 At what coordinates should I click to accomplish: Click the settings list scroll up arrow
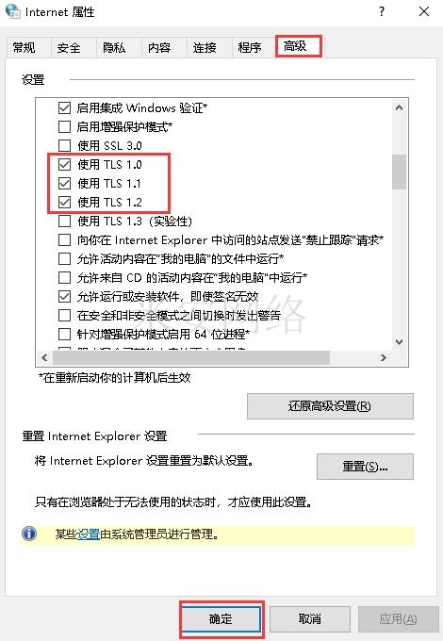pyautogui.click(x=400, y=107)
